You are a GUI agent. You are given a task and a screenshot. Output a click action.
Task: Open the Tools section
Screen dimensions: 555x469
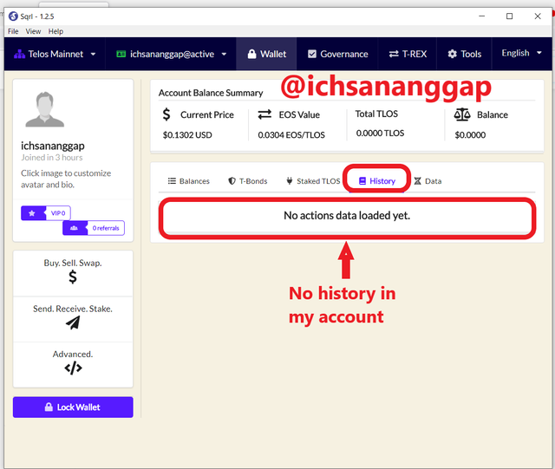tap(464, 54)
